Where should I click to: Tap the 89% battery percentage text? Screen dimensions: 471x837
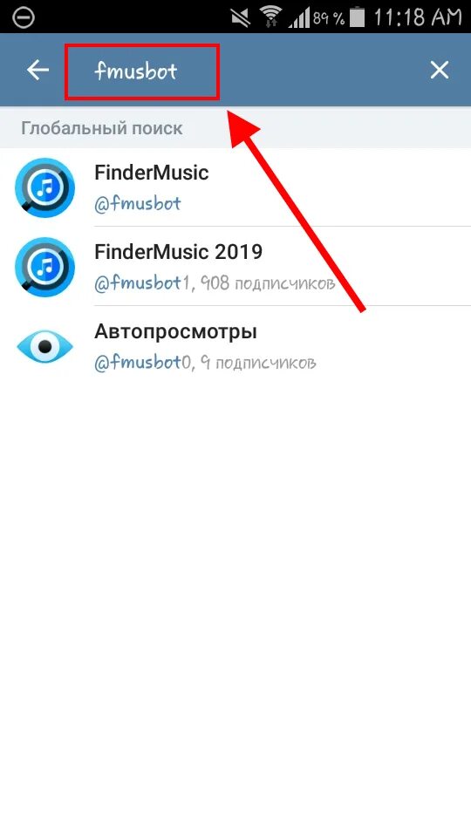click(329, 18)
